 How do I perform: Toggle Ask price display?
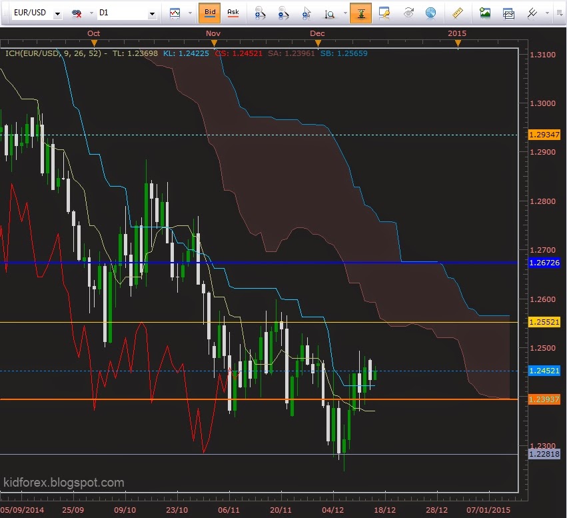click(x=233, y=13)
